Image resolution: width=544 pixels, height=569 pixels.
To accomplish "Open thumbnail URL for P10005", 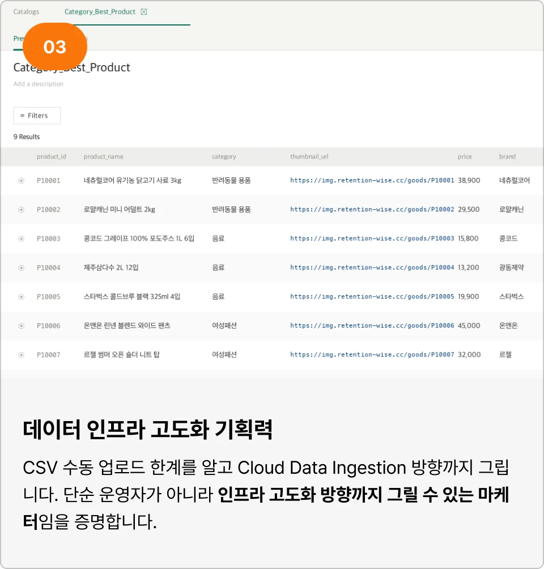I will coord(372,296).
